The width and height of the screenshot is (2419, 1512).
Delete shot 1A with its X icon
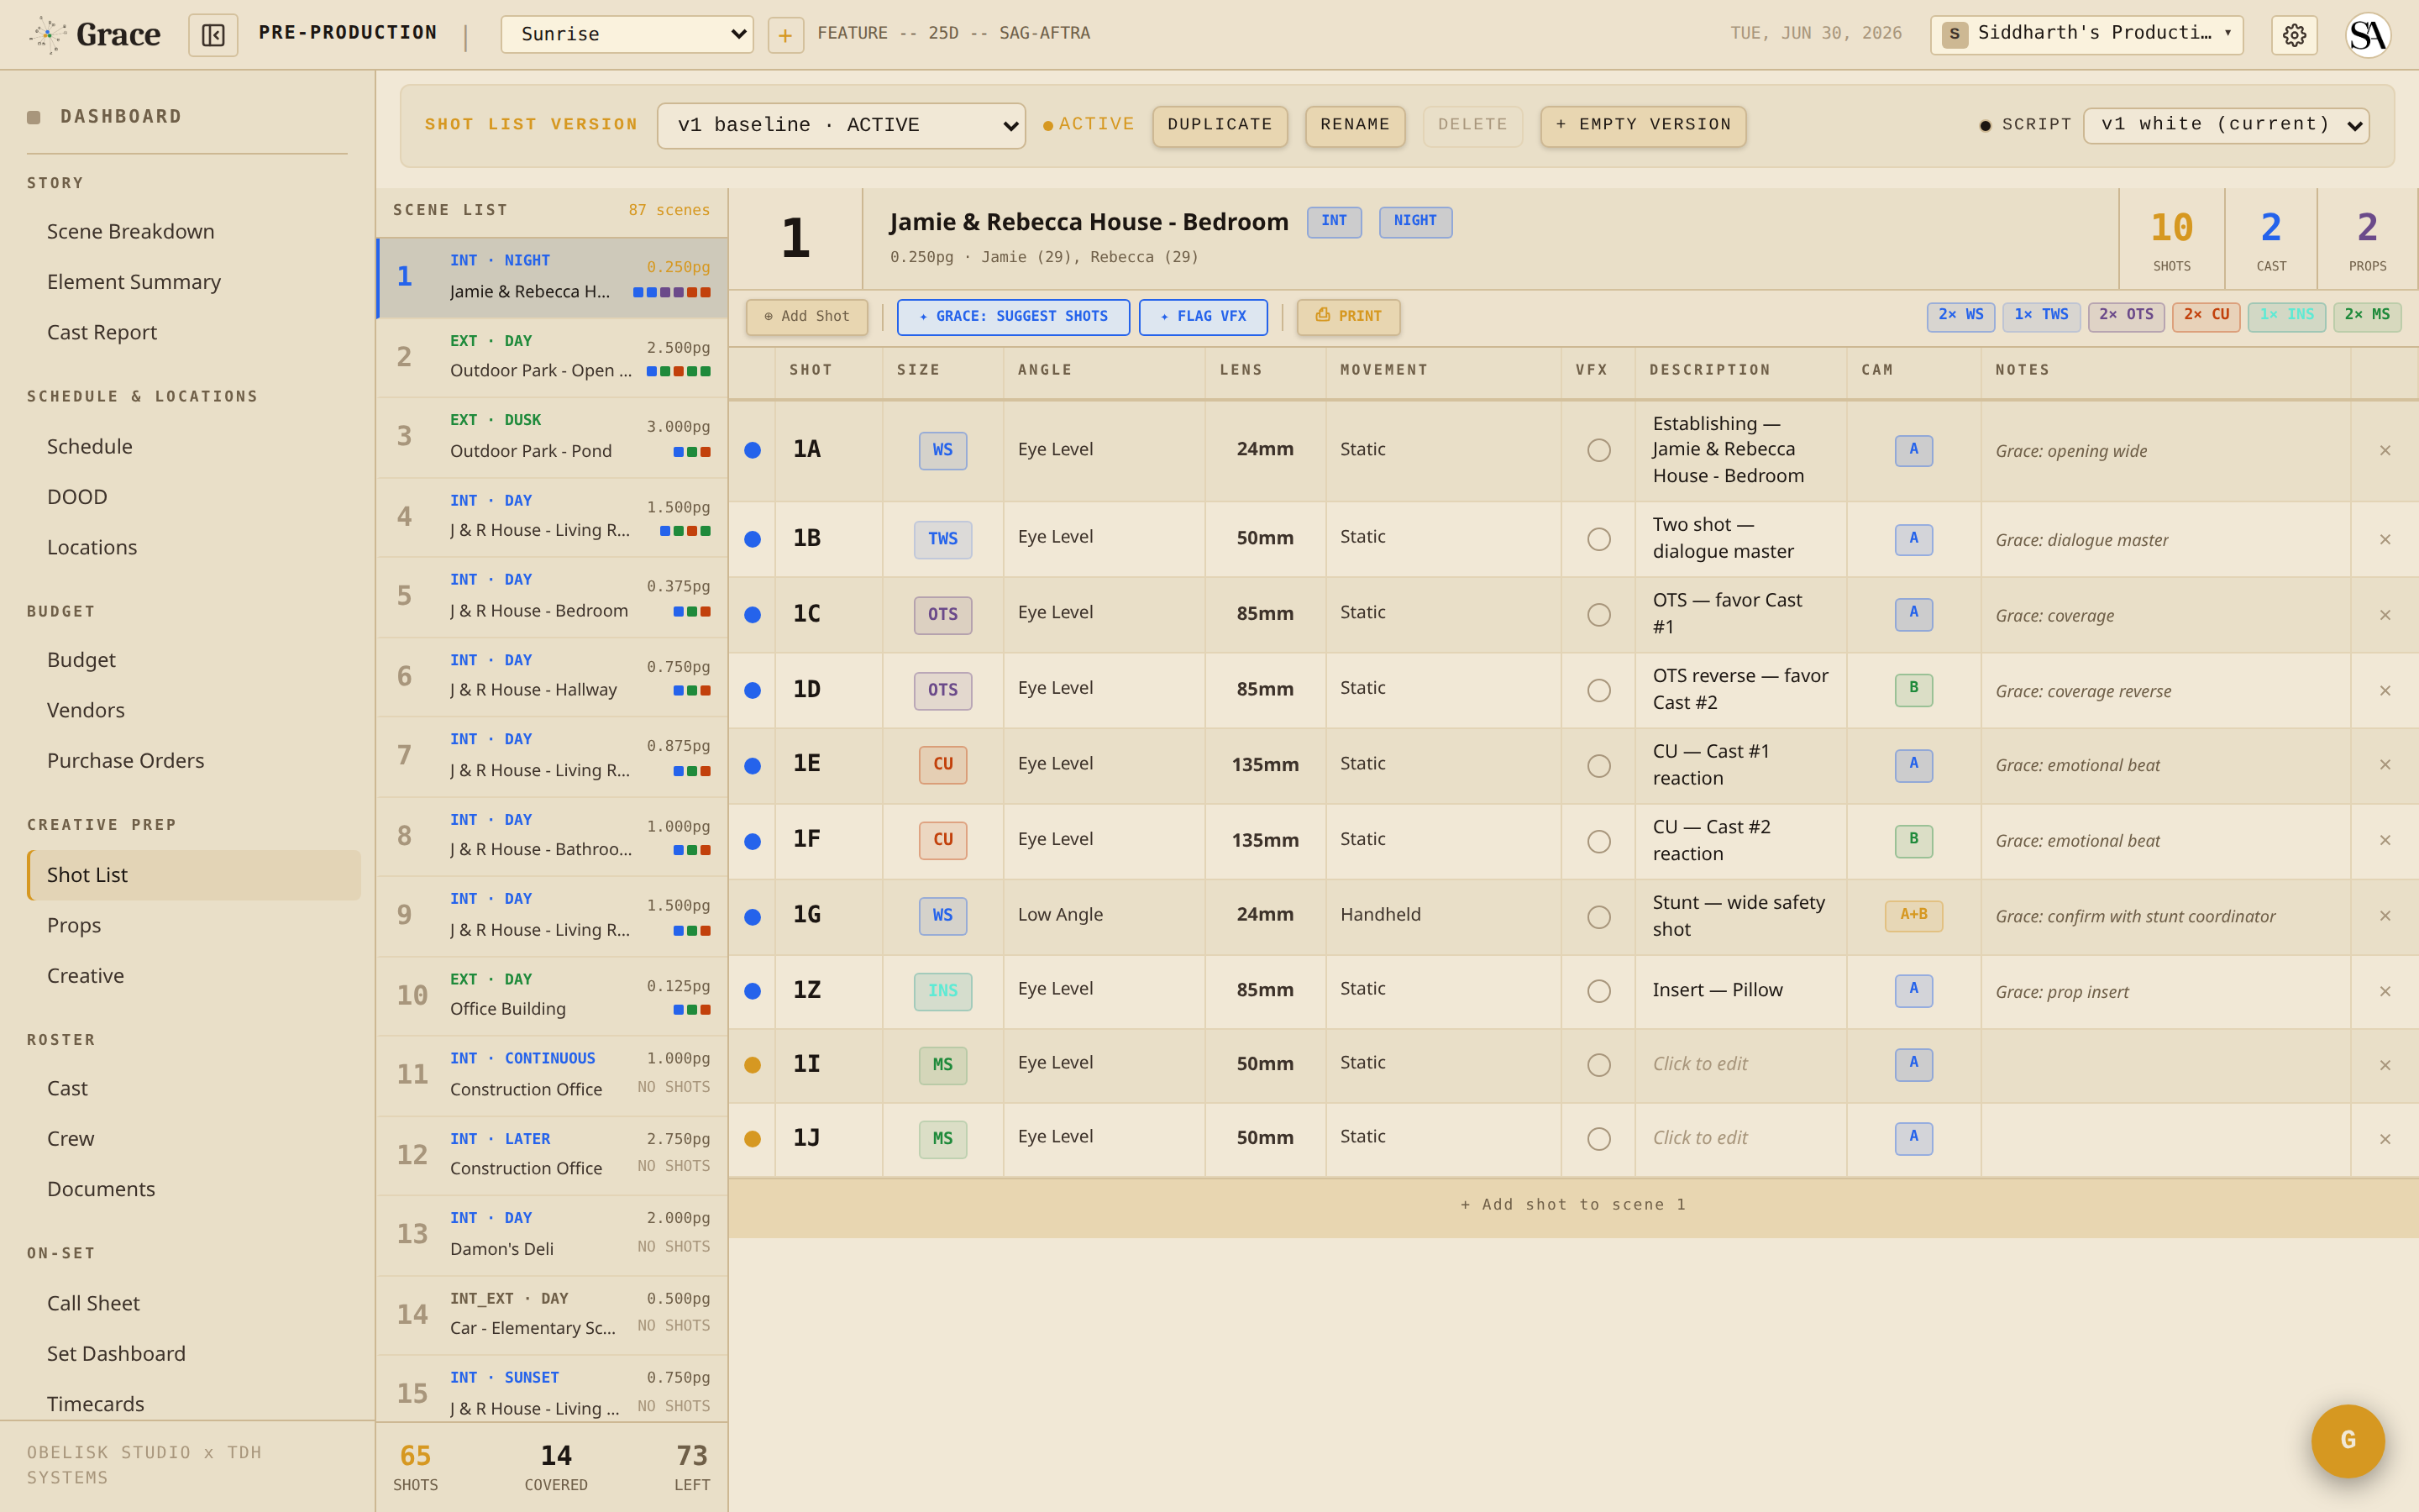(x=2385, y=451)
